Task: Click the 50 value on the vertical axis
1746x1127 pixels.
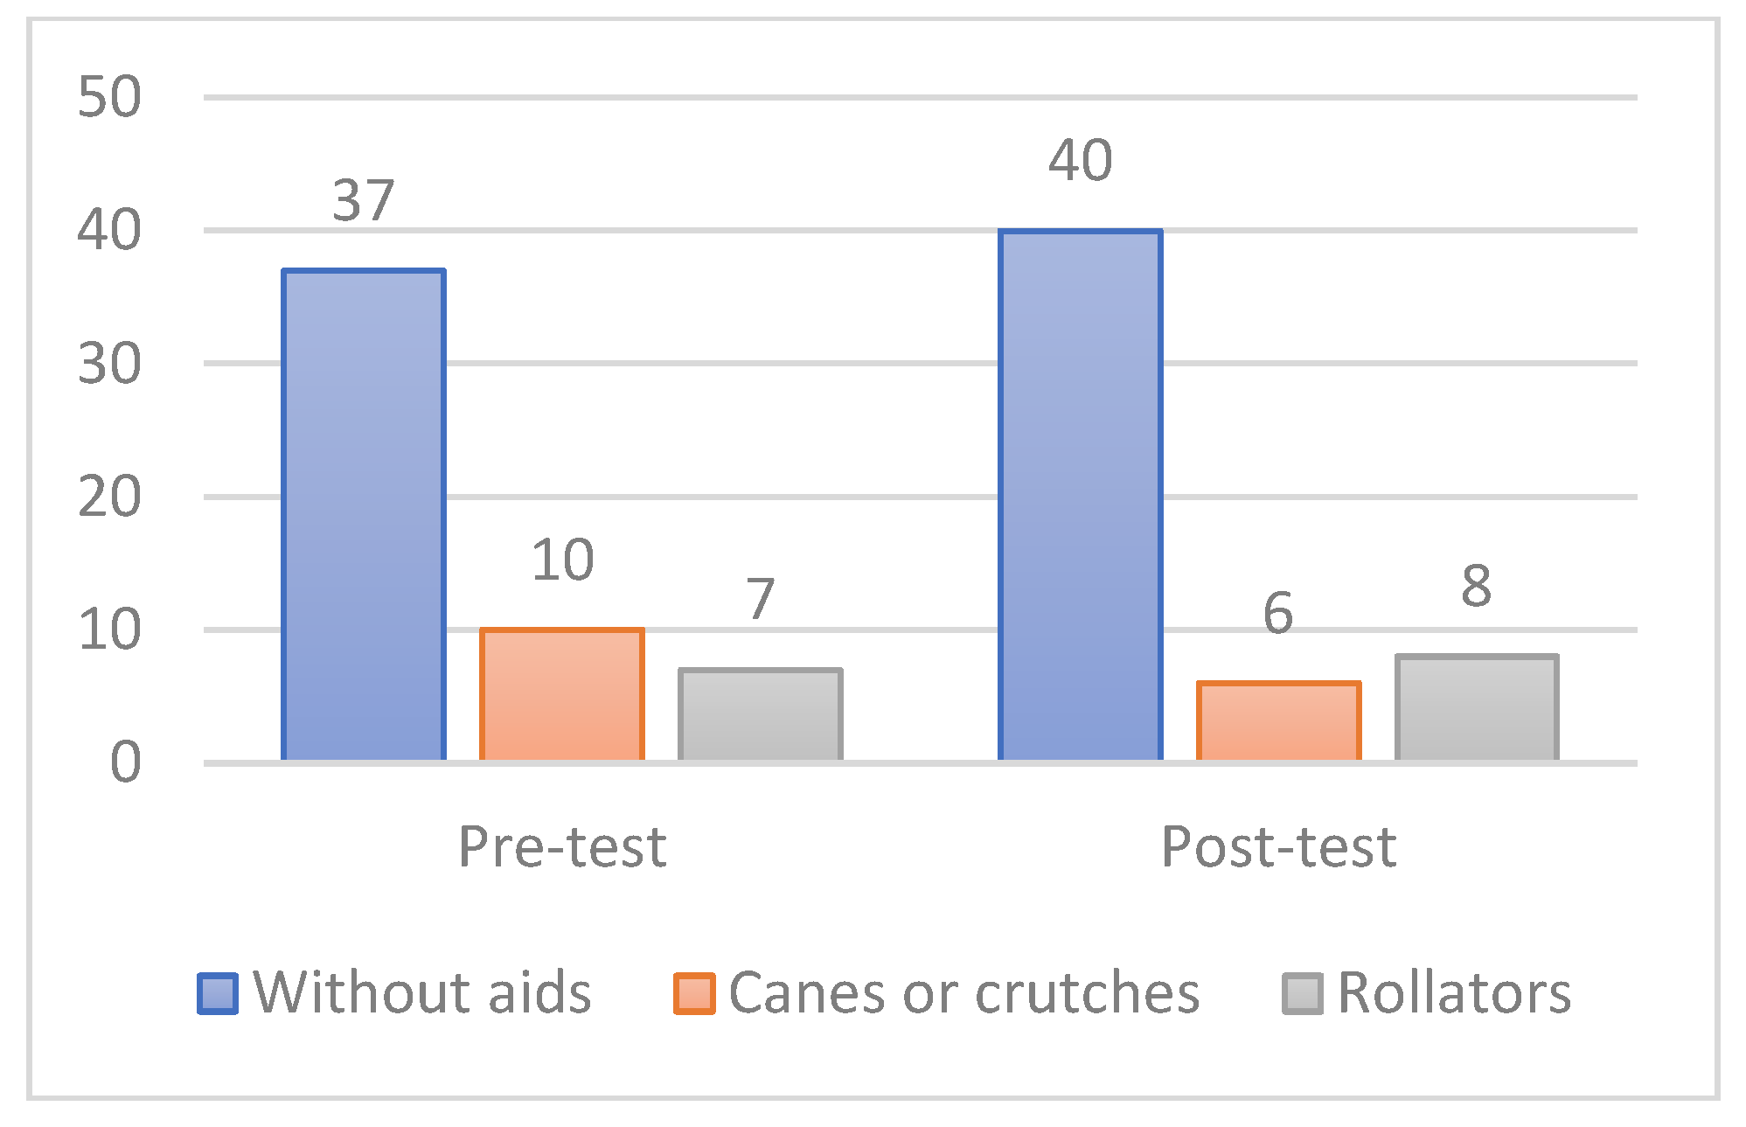Action: tap(109, 96)
